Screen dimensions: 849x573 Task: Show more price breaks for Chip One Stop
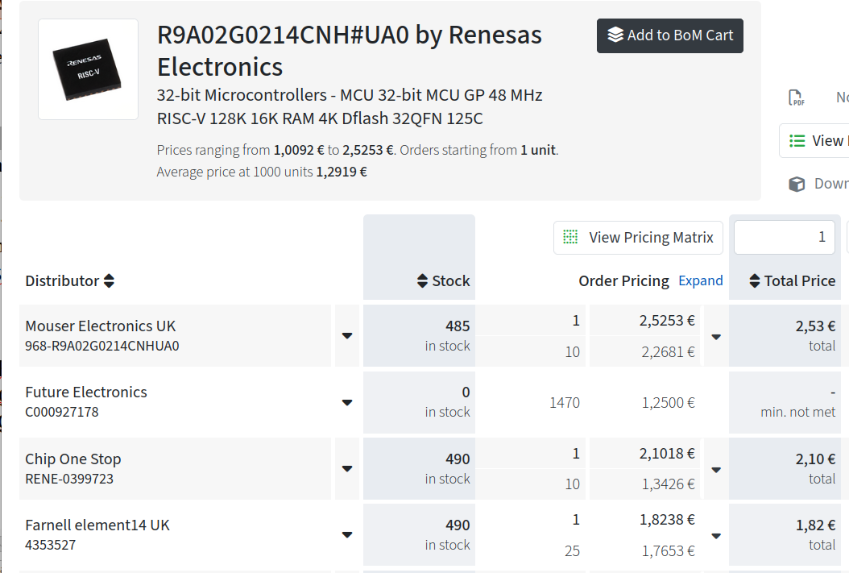[x=716, y=470]
